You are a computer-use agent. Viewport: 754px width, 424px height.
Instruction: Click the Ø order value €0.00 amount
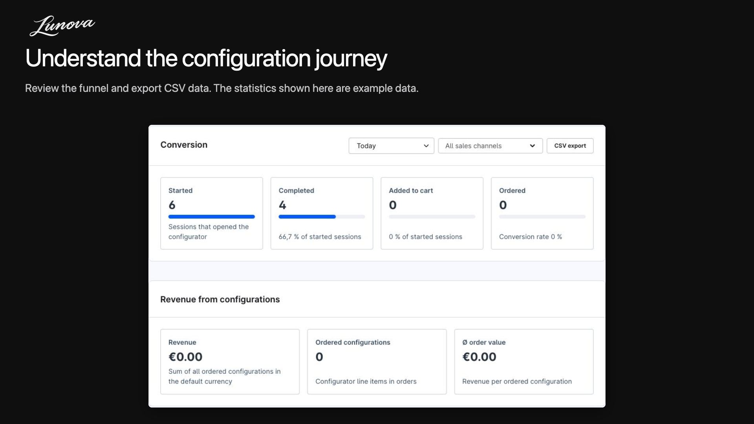479,357
